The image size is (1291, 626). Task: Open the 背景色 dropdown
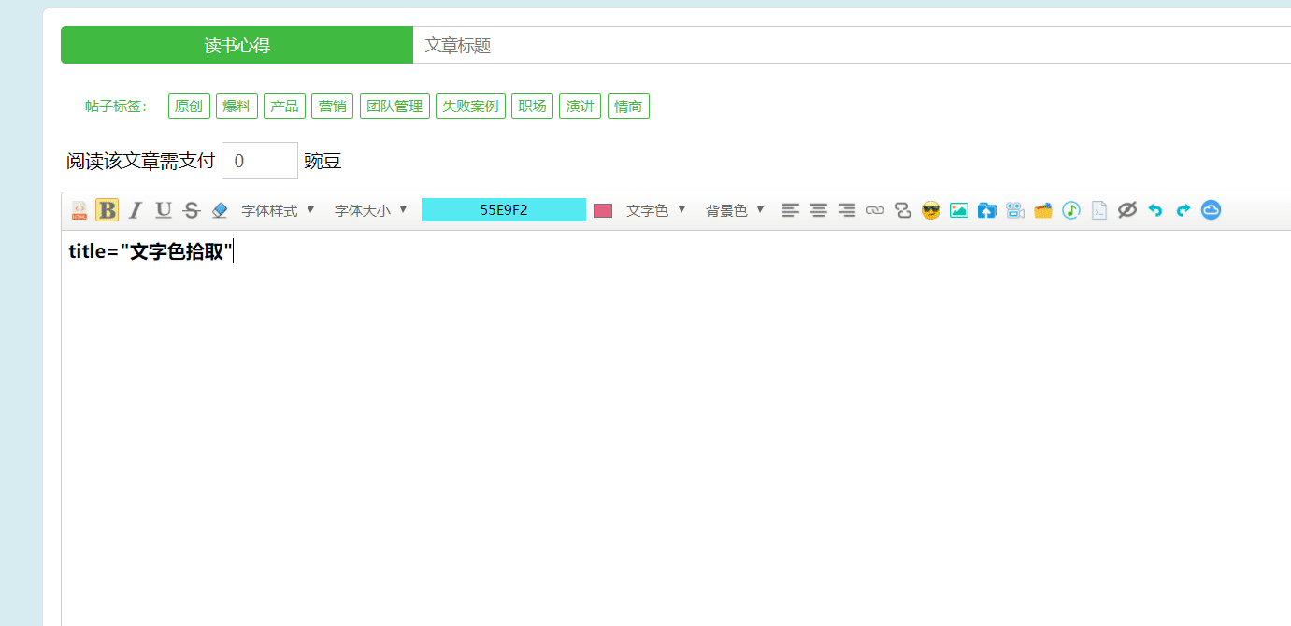(735, 210)
